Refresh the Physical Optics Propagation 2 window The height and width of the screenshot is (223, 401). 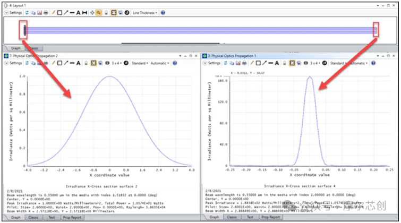click(x=27, y=63)
